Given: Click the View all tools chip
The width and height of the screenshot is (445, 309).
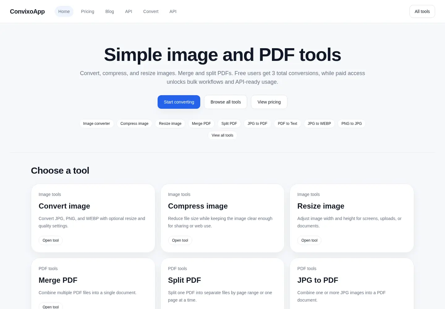Looking at the screenshot, I should [x=222, y=135].
